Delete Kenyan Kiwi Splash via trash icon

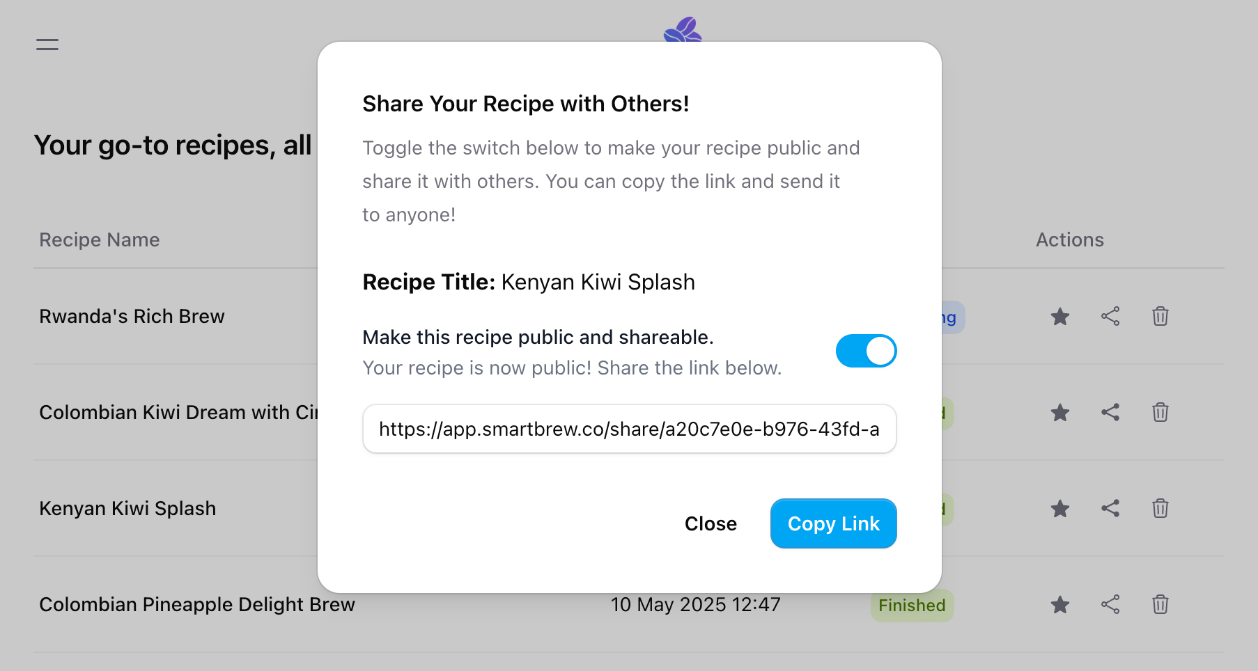point(1160,509)
